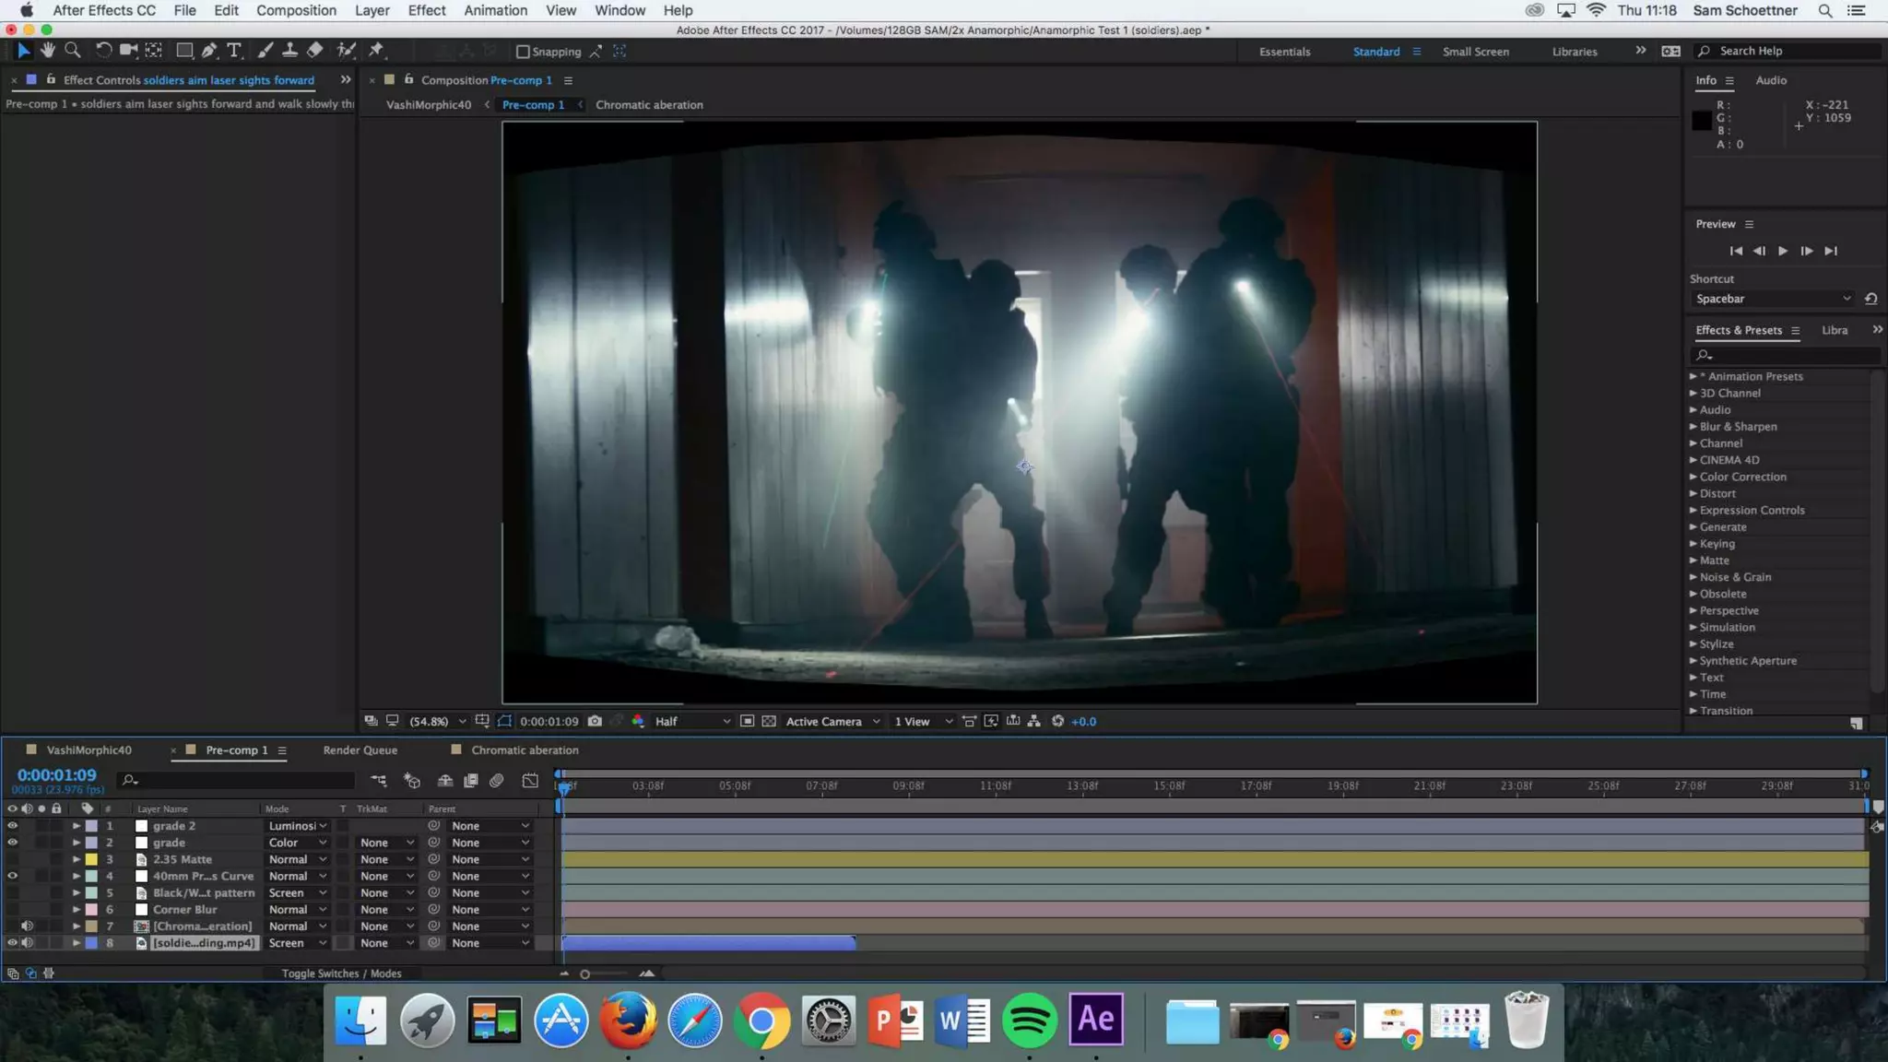Click the timeline zoom slider
Viewport: 1888px width, 1062px height.
pos(584,973)
